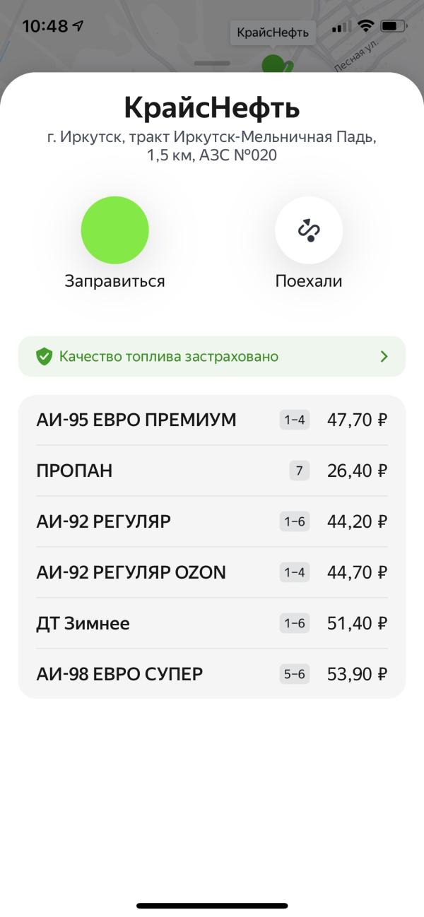The image size is (424, 917).
Task: Expand fuel quality insurance chevron
Action: tap(384, 357)
